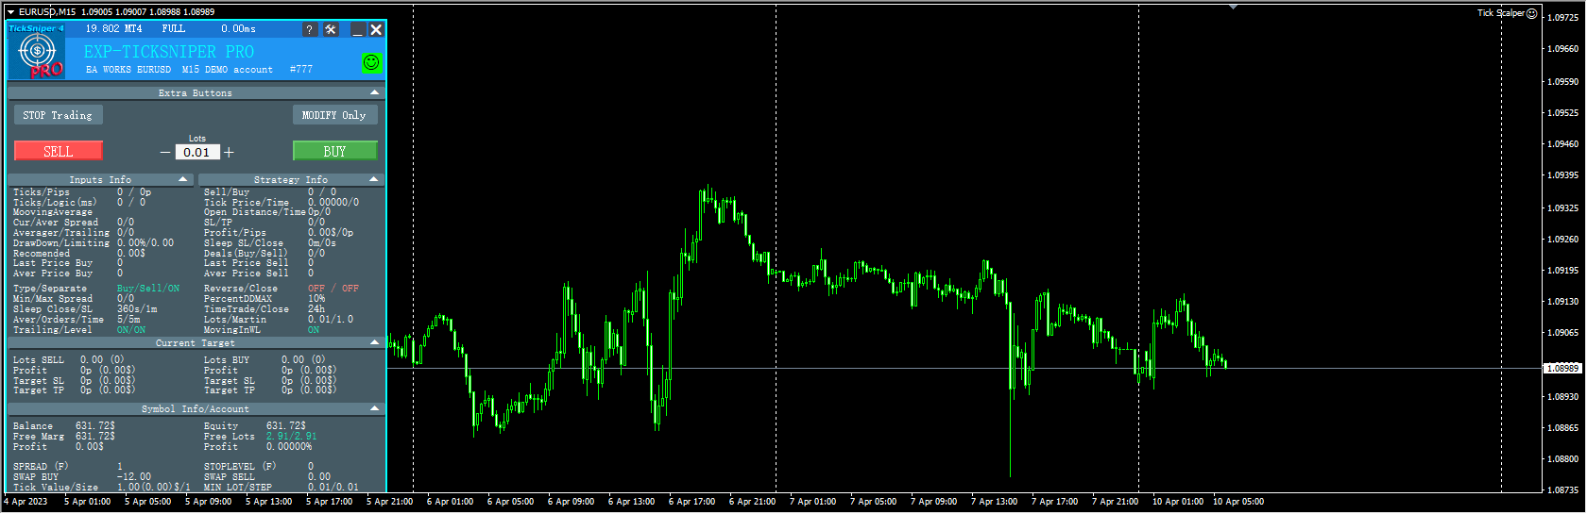Click the Tick Scalper smiley face icon
1587x514 pixels.
[1532, 13]
